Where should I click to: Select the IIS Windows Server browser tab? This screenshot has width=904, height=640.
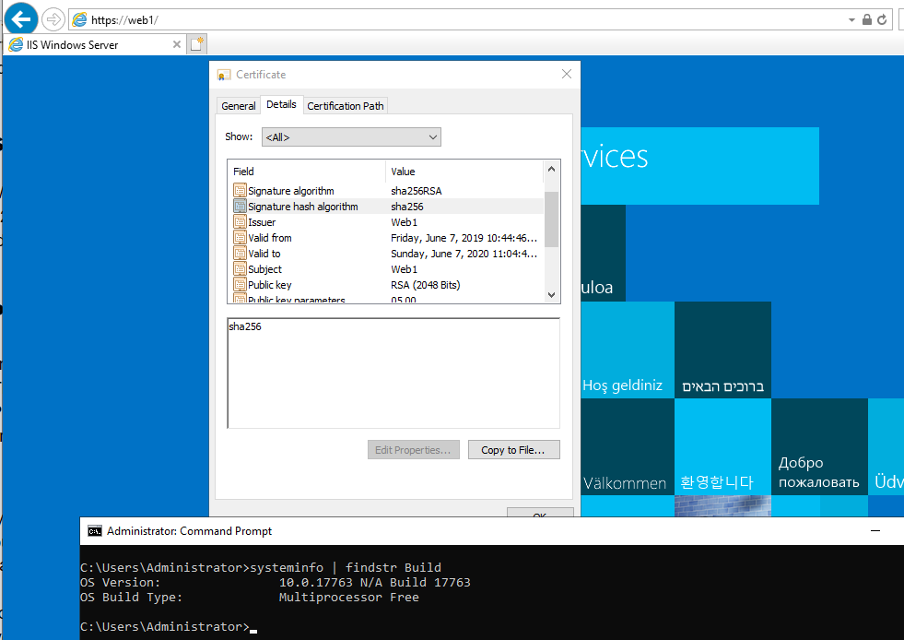(x=95, y=44)
